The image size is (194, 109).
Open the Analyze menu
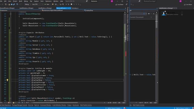(x=36, y=1)
